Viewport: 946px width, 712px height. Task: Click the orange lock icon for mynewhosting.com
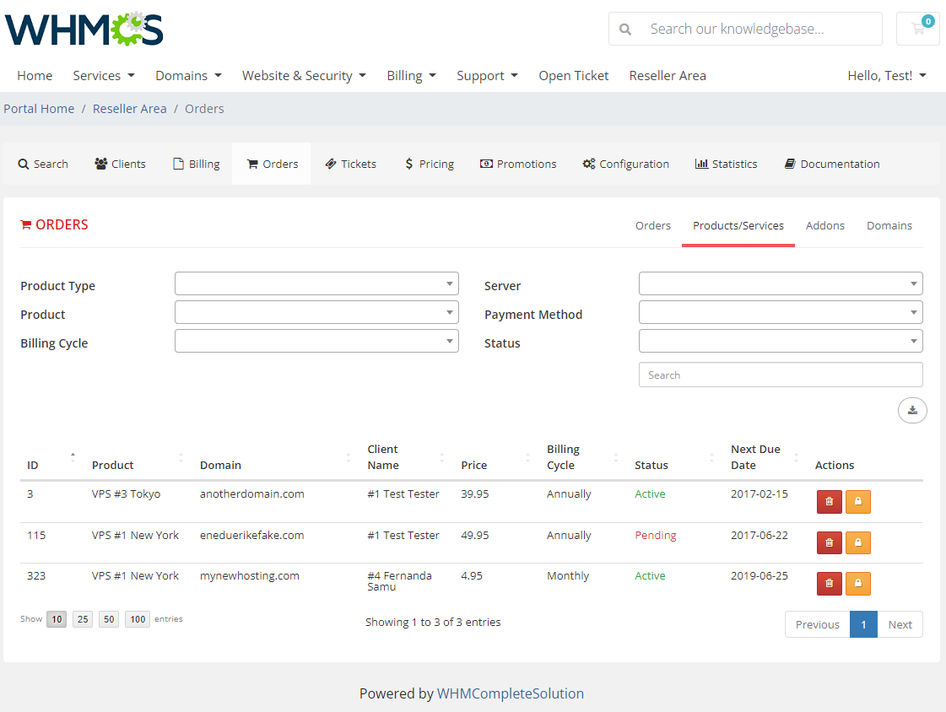(x=858, y=584)
